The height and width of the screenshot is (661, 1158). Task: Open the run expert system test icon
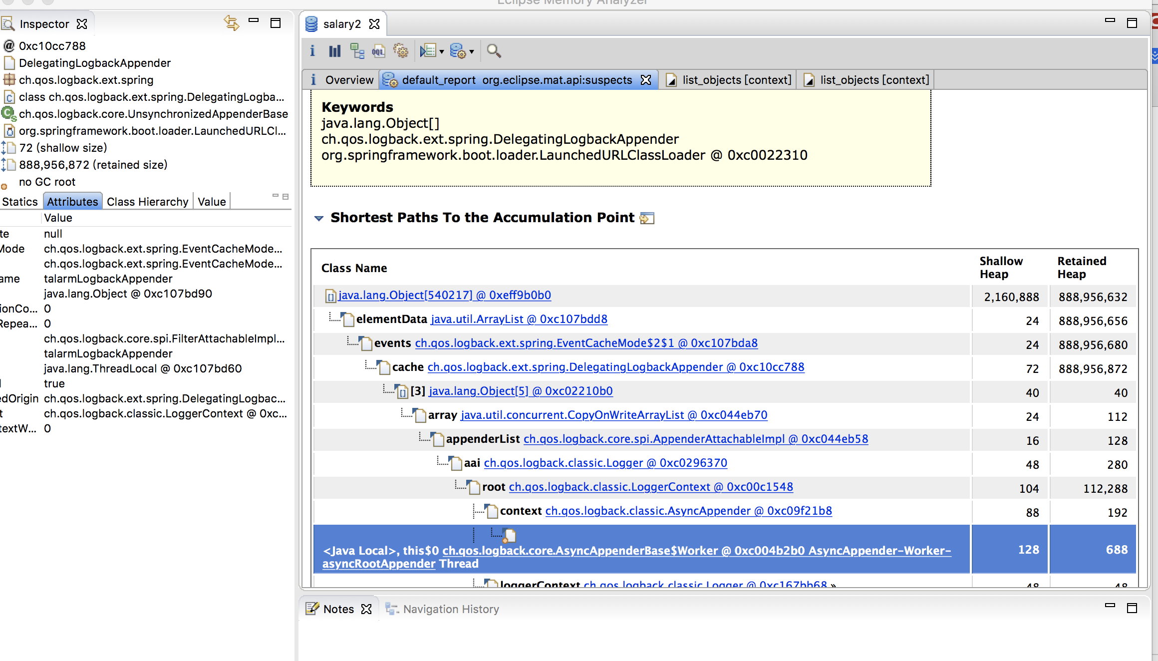[428, 50]
